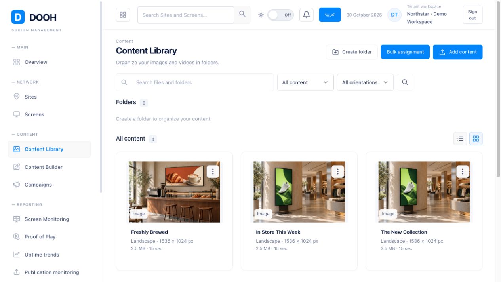Focus the Search files and folders field
The width and height of the screenshot is (501, 282).
[x=195, y=82]
